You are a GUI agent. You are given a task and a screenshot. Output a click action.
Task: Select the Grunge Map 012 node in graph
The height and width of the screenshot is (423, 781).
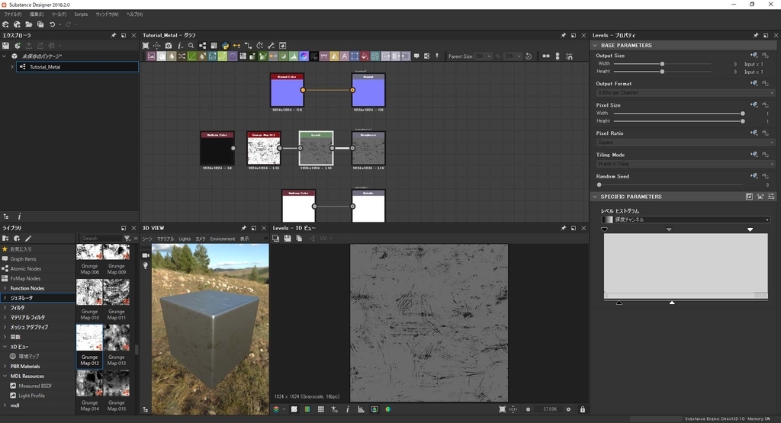(263, 149)
